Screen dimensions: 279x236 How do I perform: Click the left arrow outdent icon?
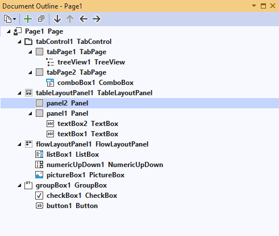coord(84,19)
